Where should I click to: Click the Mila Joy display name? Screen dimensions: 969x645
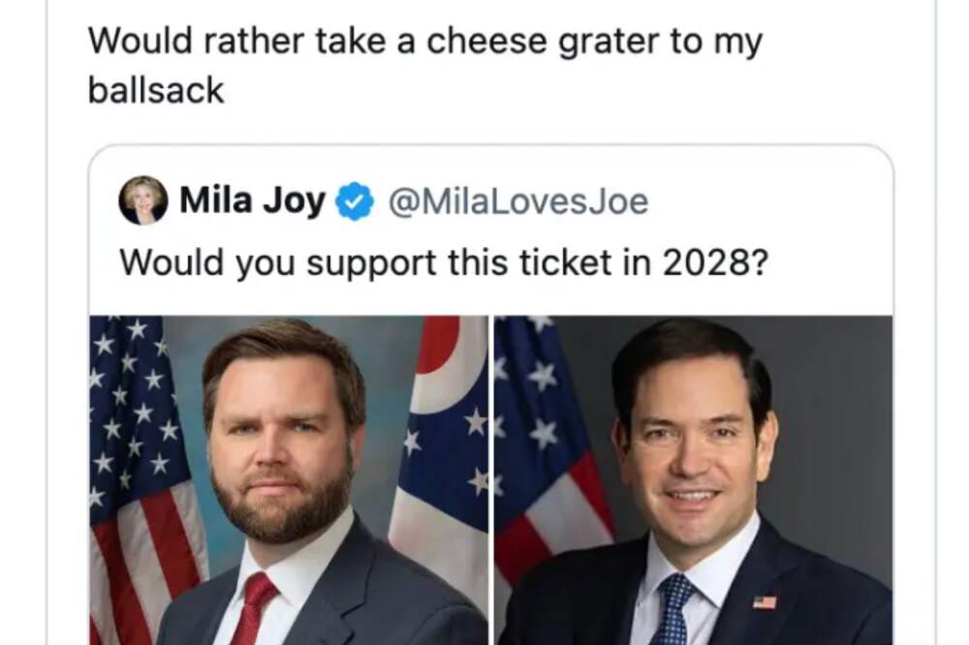pos(252,200)
